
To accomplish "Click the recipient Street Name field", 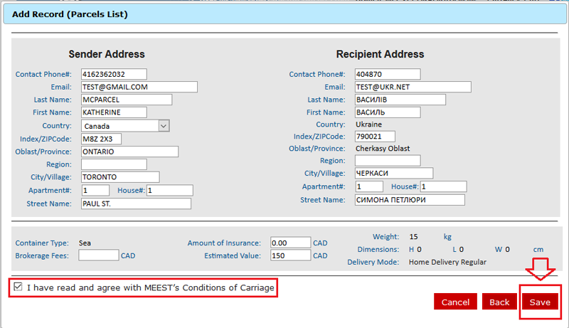I will (409, 200).
